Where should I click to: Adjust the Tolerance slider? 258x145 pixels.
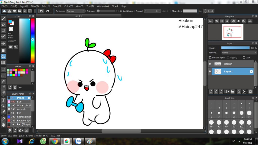(x=106, y=11)
